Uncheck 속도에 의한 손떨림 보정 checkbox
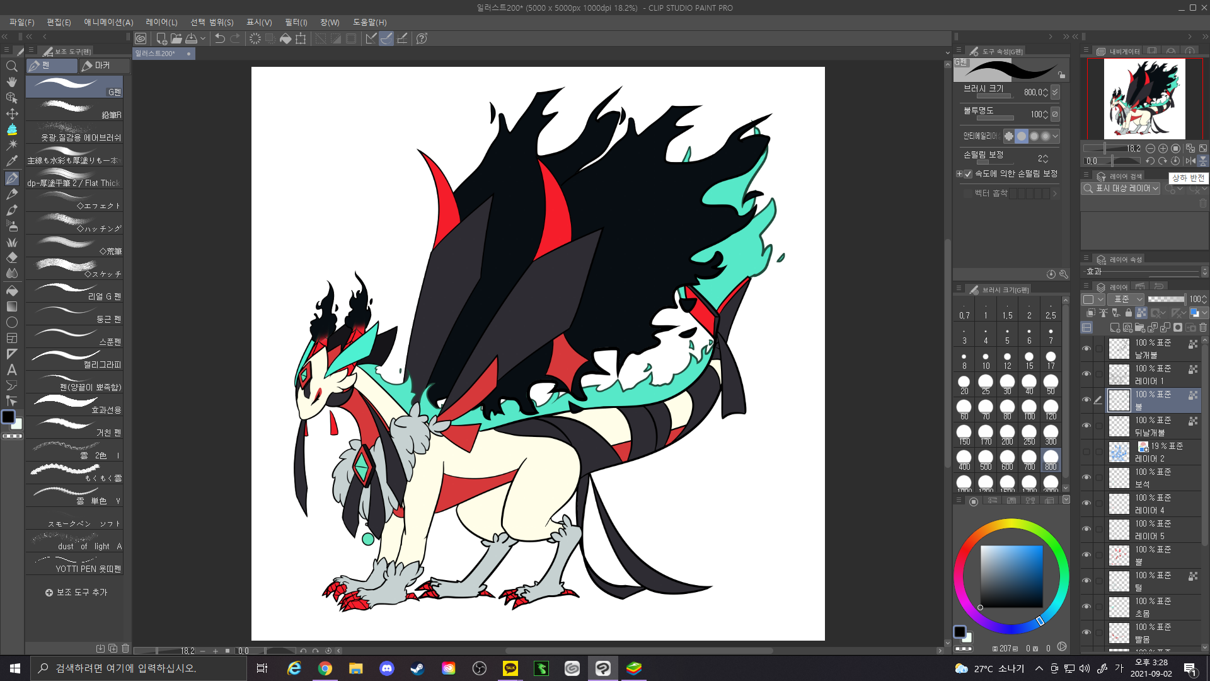The image size is (1210, 681). 969,174
